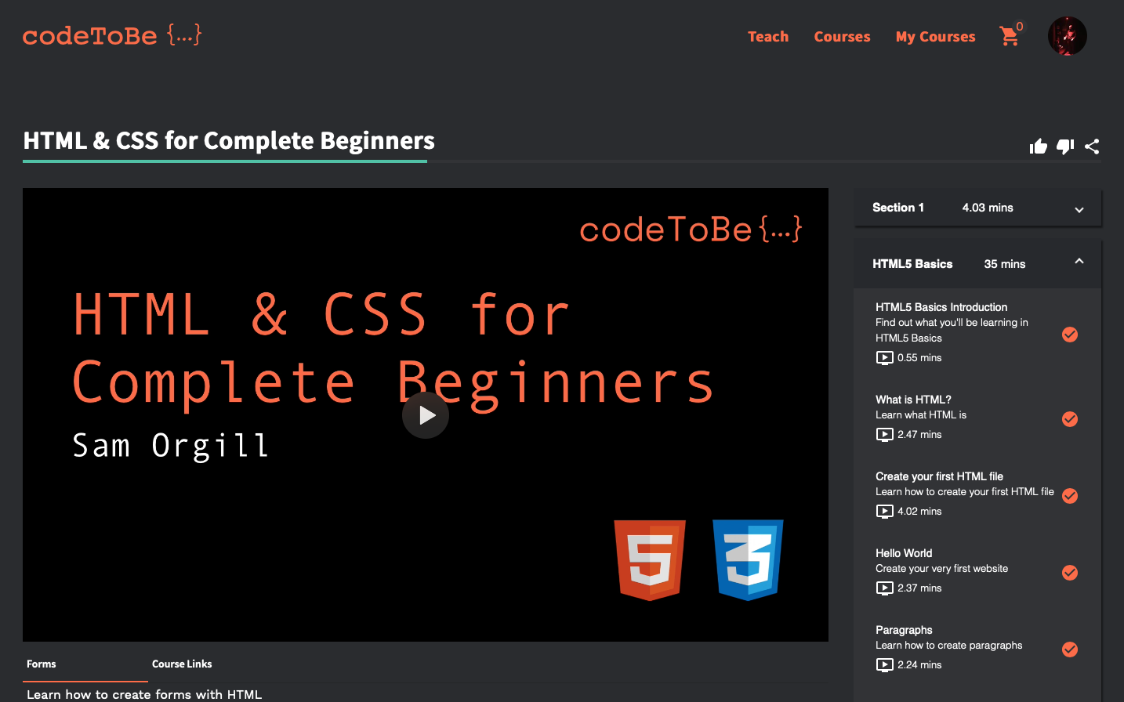Play the course introduction video
Screen dimensions: 1124x702
click(x=426, y=415)
